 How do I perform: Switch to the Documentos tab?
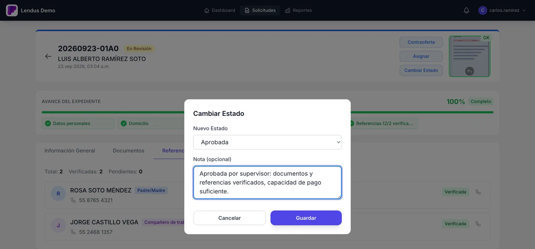[x=129, y=151]
